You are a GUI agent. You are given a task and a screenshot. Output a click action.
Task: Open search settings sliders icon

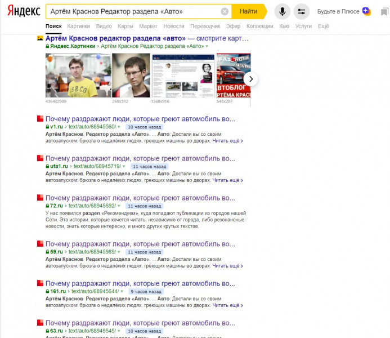tap(302, 11)
